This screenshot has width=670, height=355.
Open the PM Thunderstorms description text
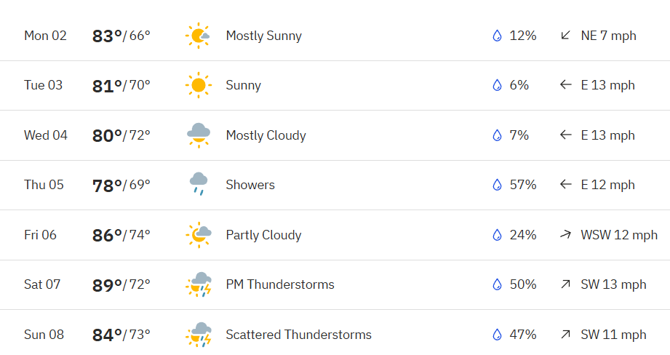[280, 284]
